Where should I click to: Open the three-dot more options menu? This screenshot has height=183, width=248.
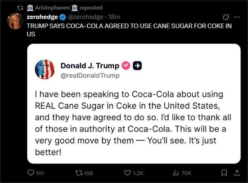[237, 17]
